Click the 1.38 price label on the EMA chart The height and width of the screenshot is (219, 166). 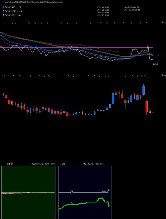(155, 64)
